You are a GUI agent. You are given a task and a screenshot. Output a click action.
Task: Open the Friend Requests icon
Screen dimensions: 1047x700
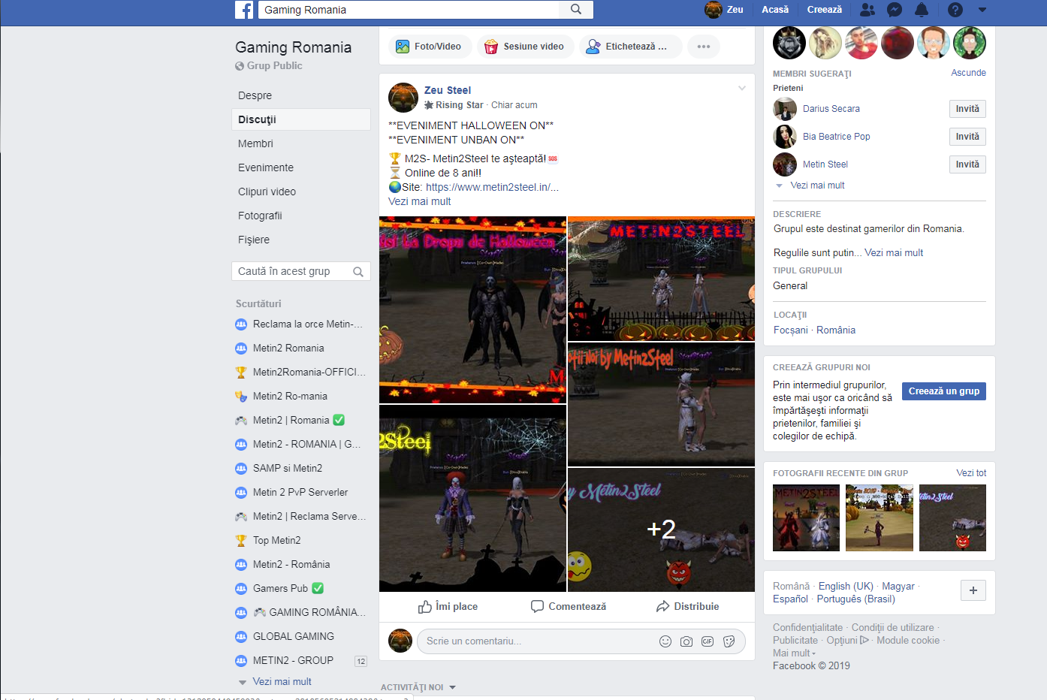[x=867, y=10]
